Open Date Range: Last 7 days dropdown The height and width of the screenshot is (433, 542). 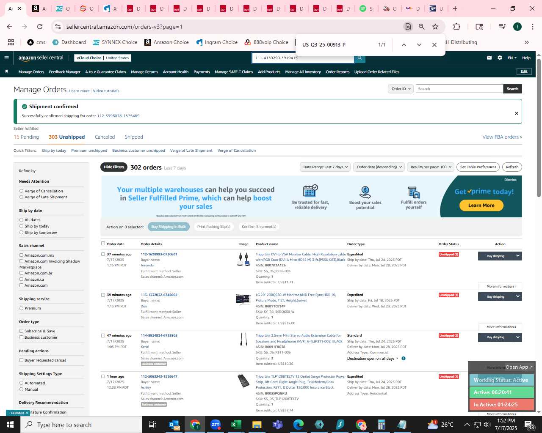coord(326,167)
